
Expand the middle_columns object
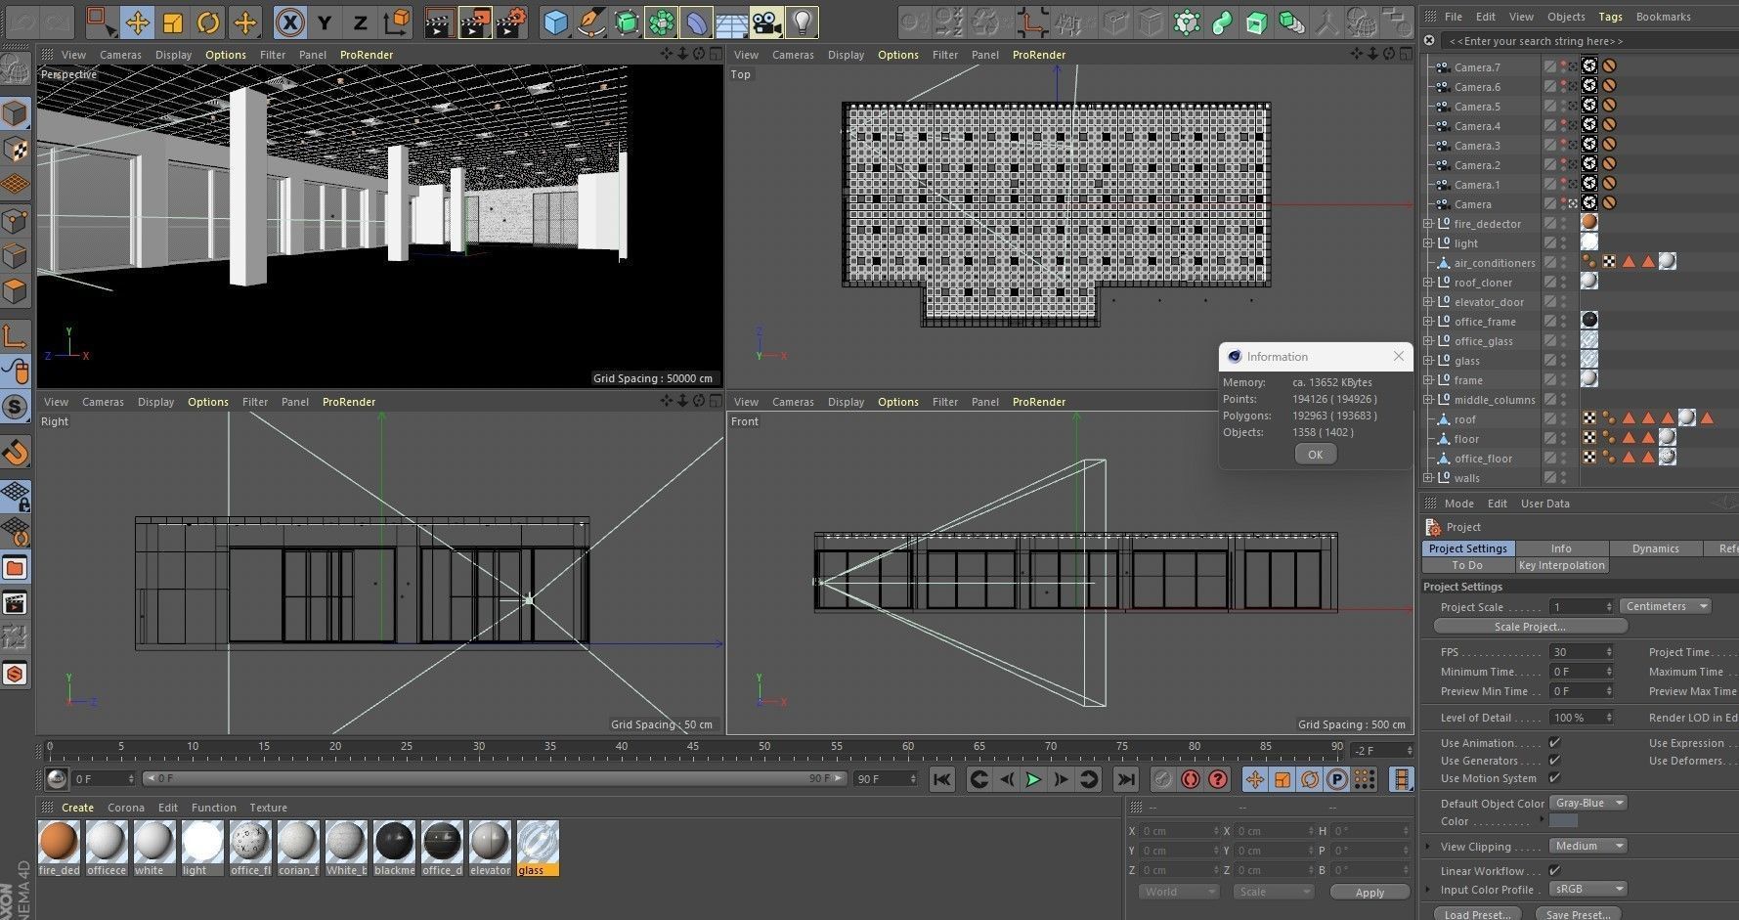1428,400
